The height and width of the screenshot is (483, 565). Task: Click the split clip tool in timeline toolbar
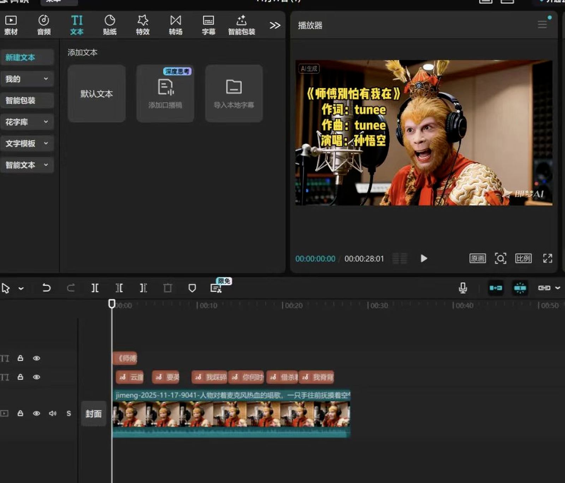95,288
